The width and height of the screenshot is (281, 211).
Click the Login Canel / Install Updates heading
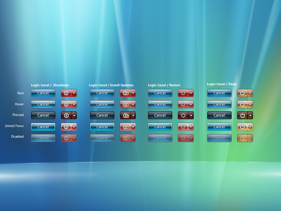point(111,85)
